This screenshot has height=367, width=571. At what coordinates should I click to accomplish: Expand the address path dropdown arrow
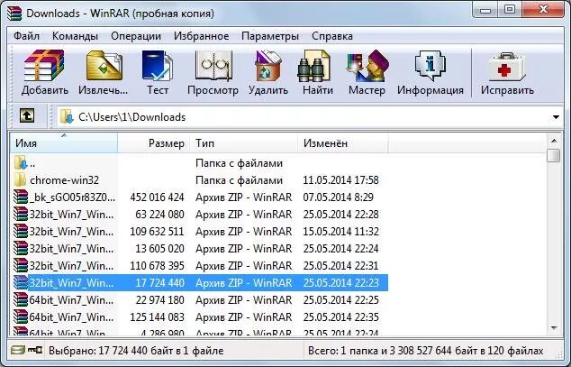[556, 117]
